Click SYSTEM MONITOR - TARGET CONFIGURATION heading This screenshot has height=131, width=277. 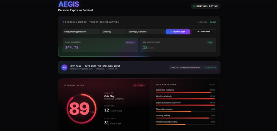click(92, 22)
